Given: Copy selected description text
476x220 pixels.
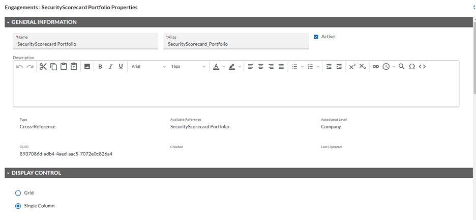Looking at the screenshot, I should tap(53, 67).
